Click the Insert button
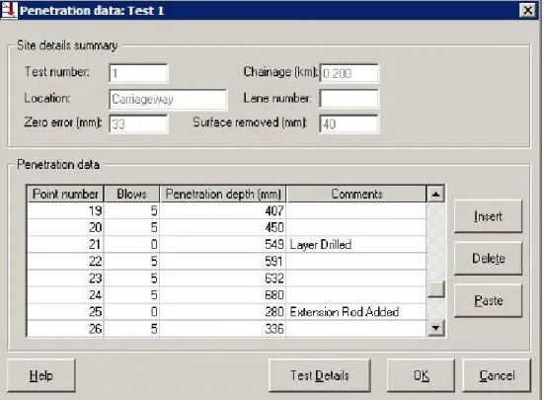Viewport: 544px width, 400px height. (488, 216)
